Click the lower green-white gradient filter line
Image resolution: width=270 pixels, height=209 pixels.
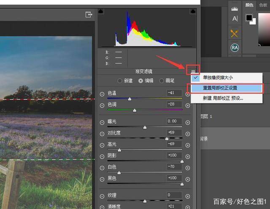(x=47, y=159)
